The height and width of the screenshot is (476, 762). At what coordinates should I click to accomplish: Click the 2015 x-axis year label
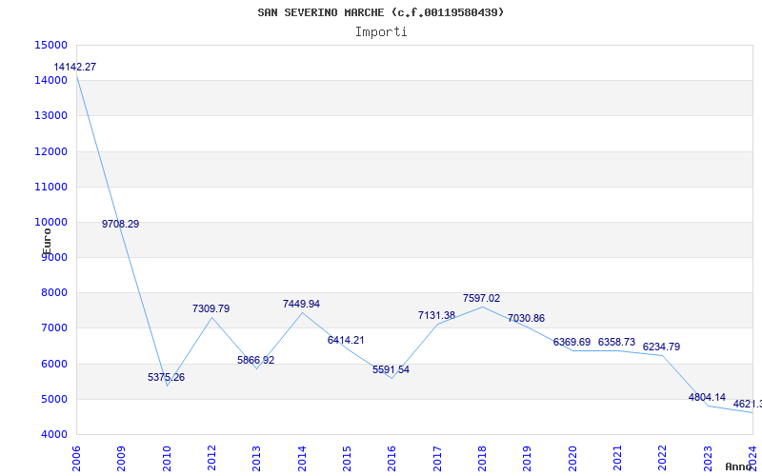pos(347,459)
